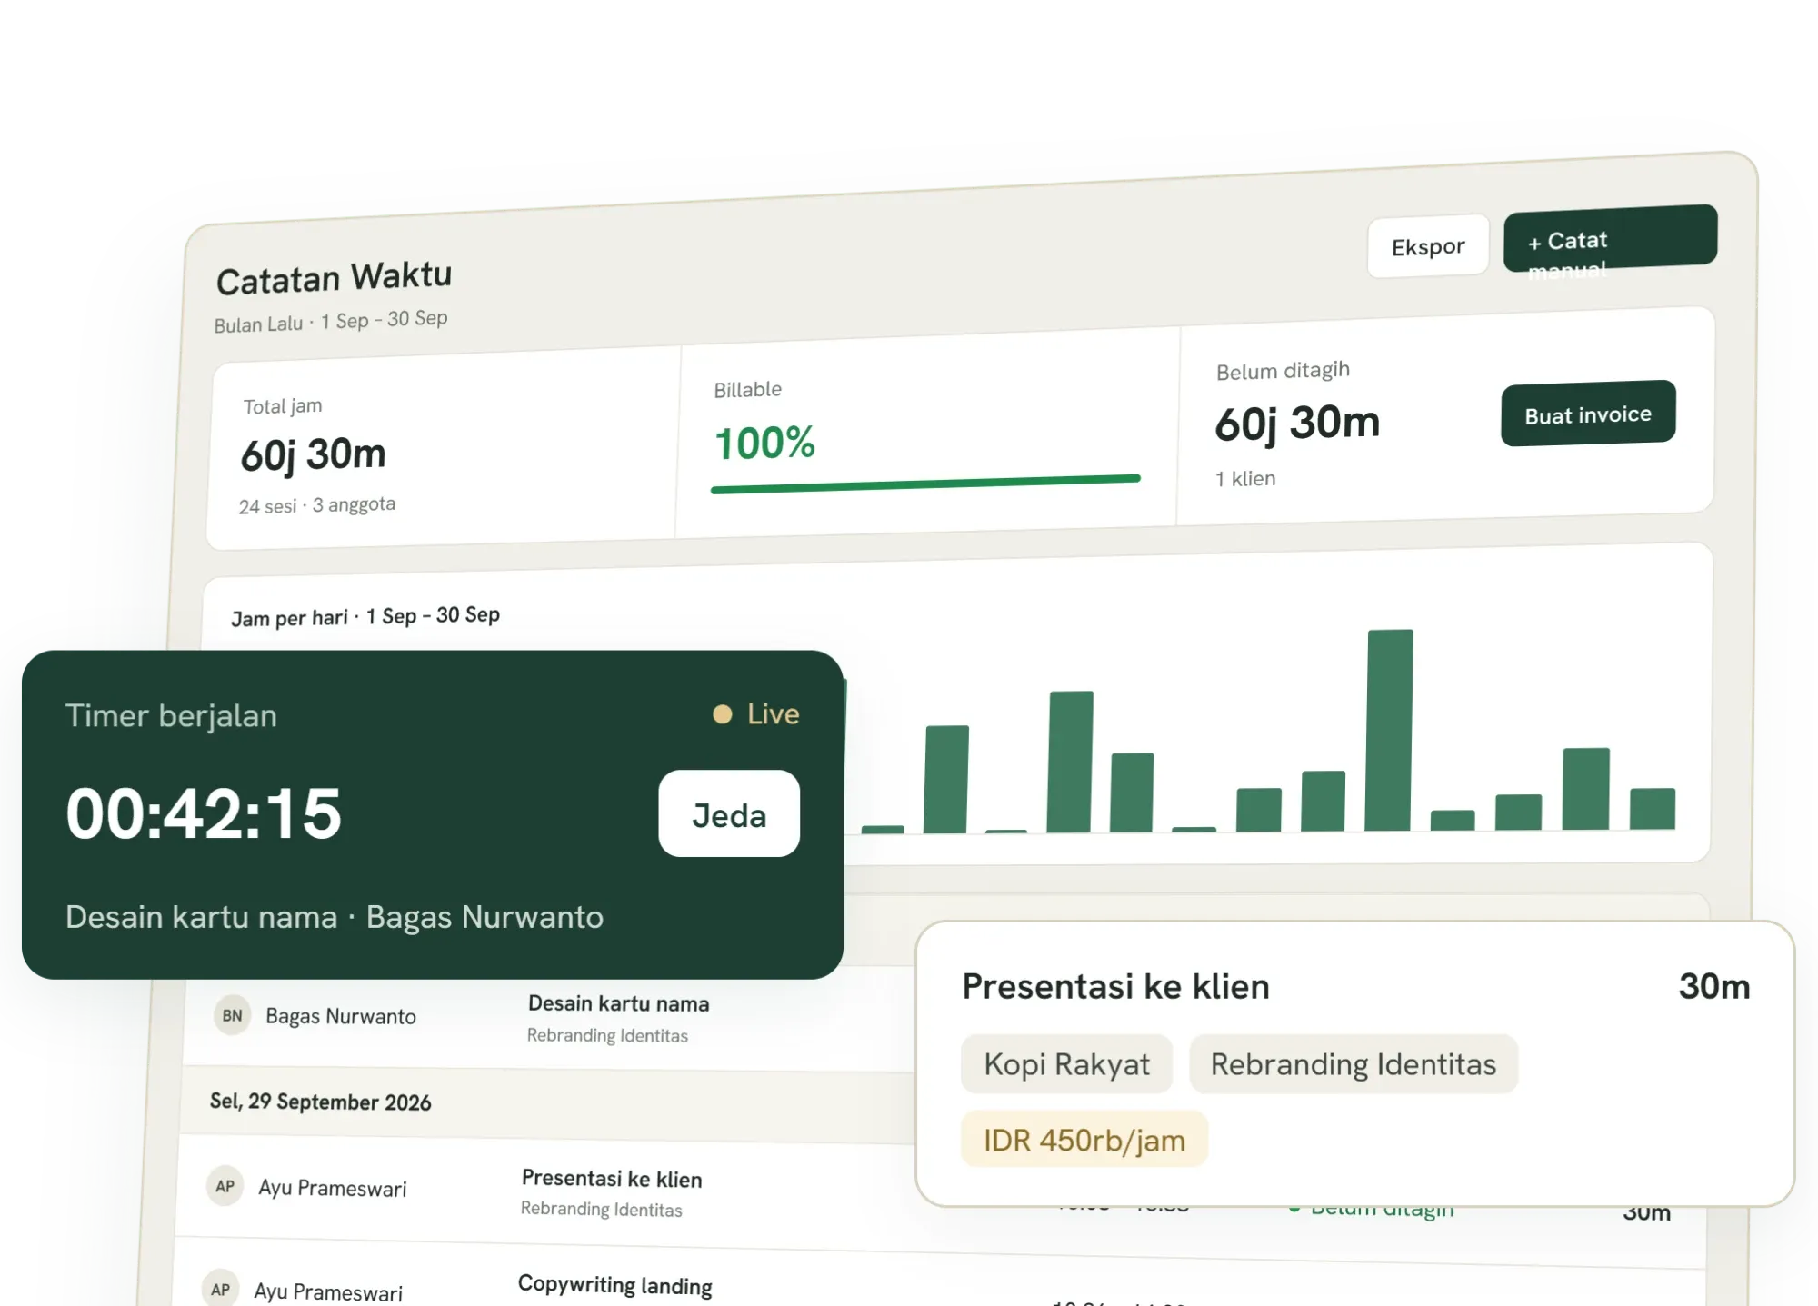Viewport: 1818px width, 1306px height.
Task: Open the Copywriting landing entry
Action: pos(615,1285)
